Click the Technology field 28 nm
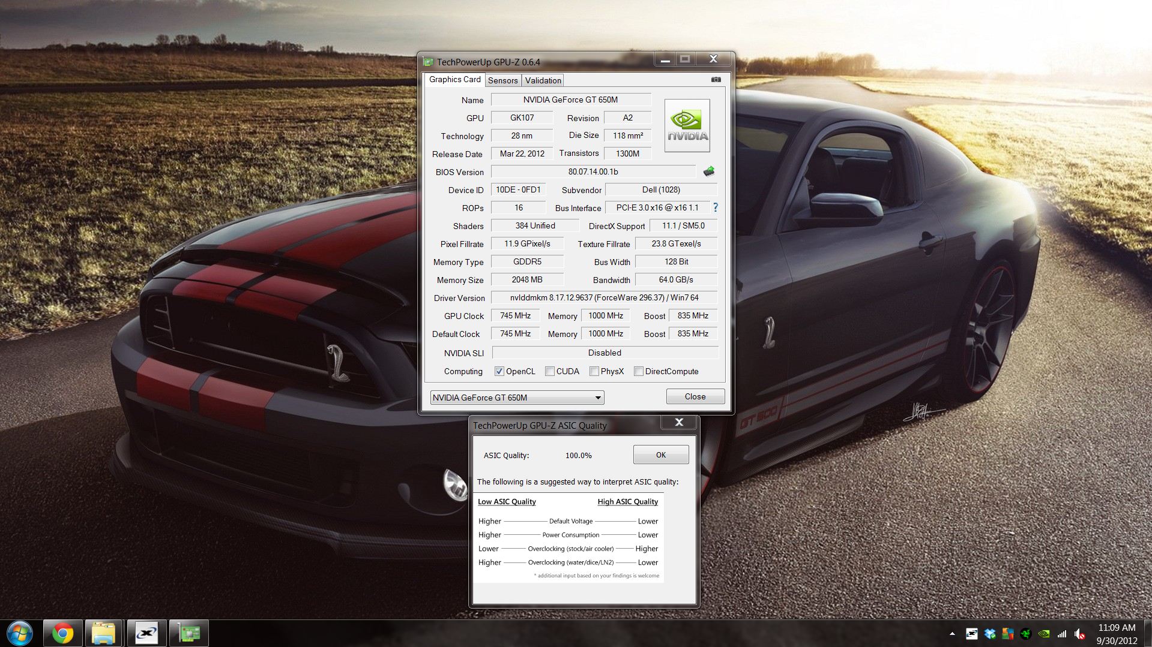The image size is (1152, 647). pos(522,136)
